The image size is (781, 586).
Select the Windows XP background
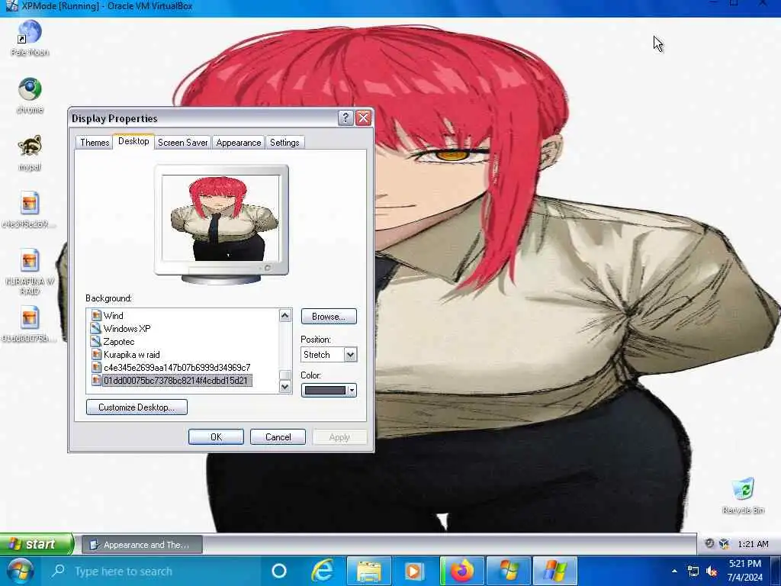click(127, 328)
